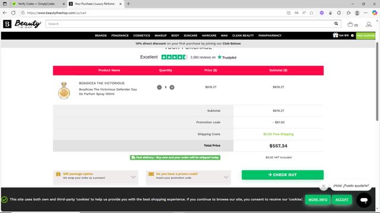Open the tab actions menu icon
This screenshot has height=213, width=380.
point(5,4)
